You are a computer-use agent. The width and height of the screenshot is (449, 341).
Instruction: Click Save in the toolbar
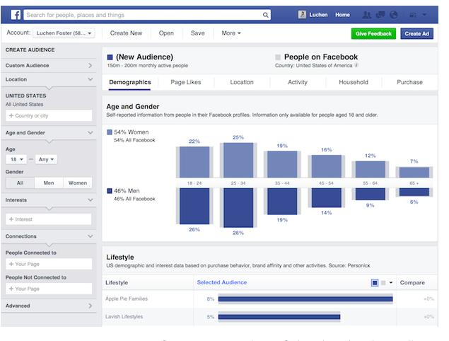tap(197, 33)
